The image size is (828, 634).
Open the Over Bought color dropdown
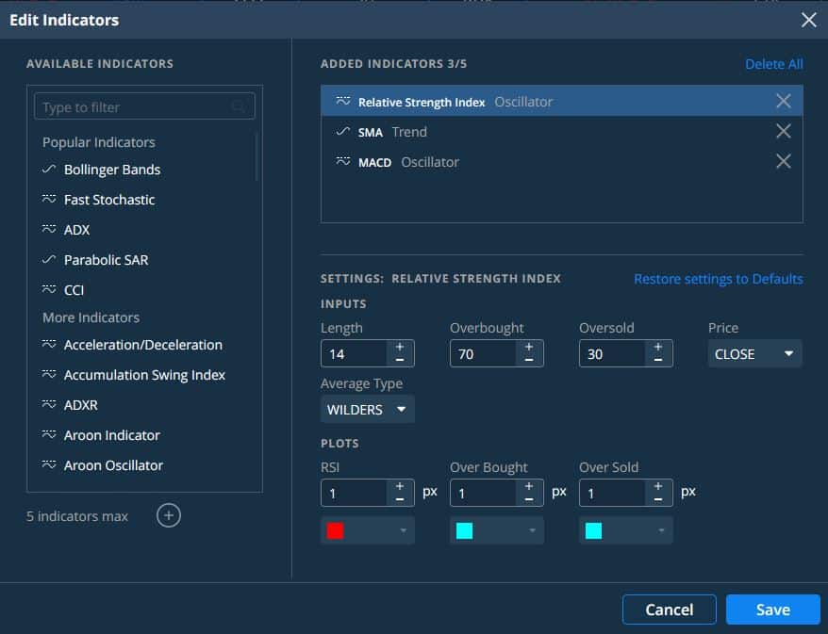(496, 530)
